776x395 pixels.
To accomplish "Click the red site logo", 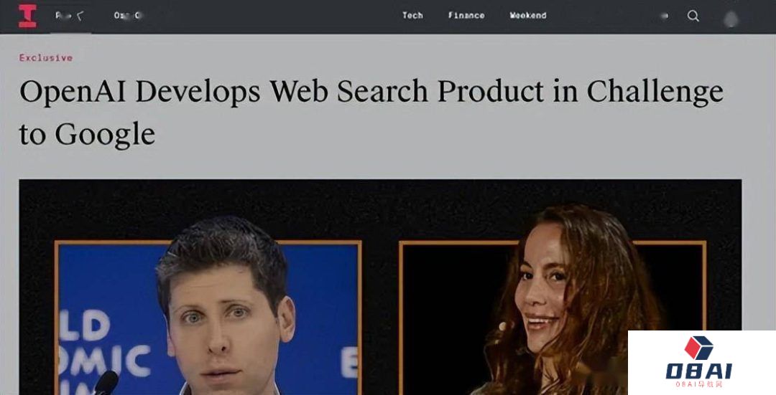I will (x=27, y=16).
